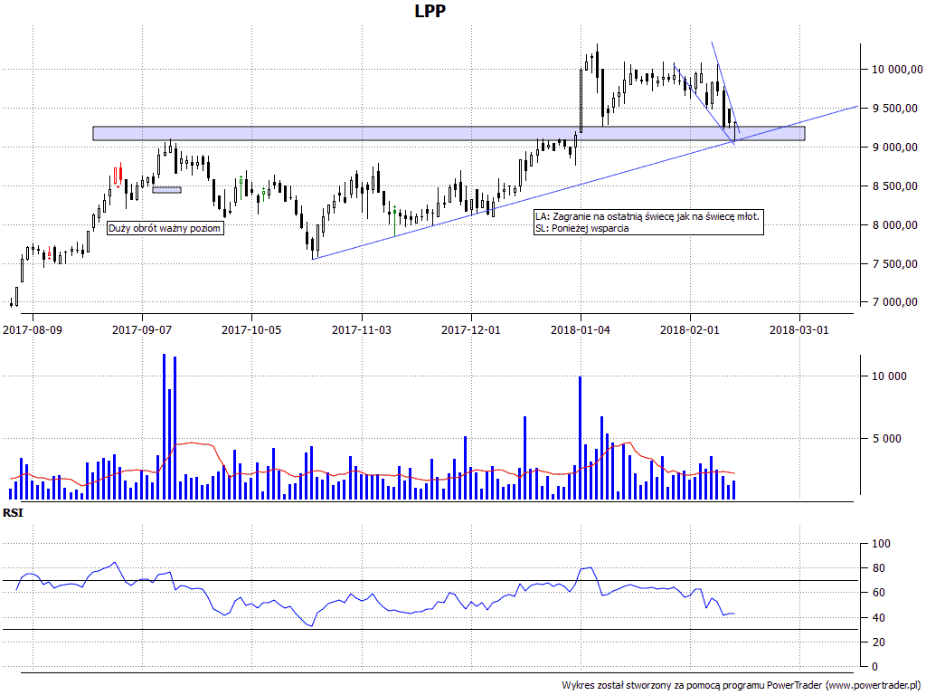Click the RSI 60 axis label
The width and height of the screenshot is (926, 695).
coord(879,593)
